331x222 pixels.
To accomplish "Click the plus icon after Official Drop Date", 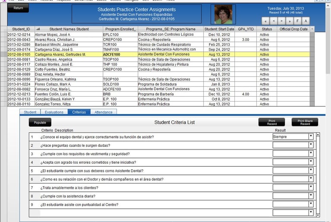I will (x=312, y=29).
